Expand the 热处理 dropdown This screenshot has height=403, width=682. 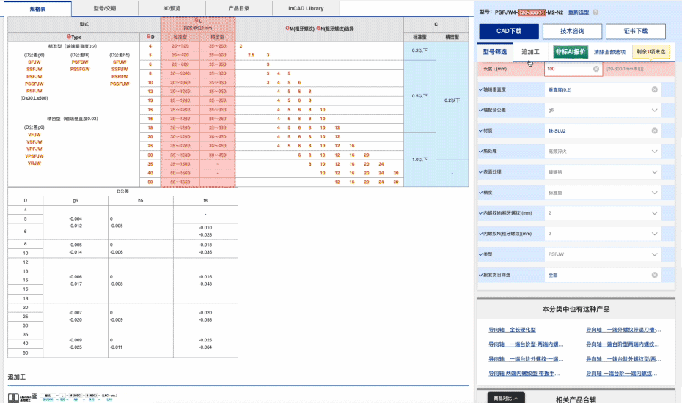654,151
